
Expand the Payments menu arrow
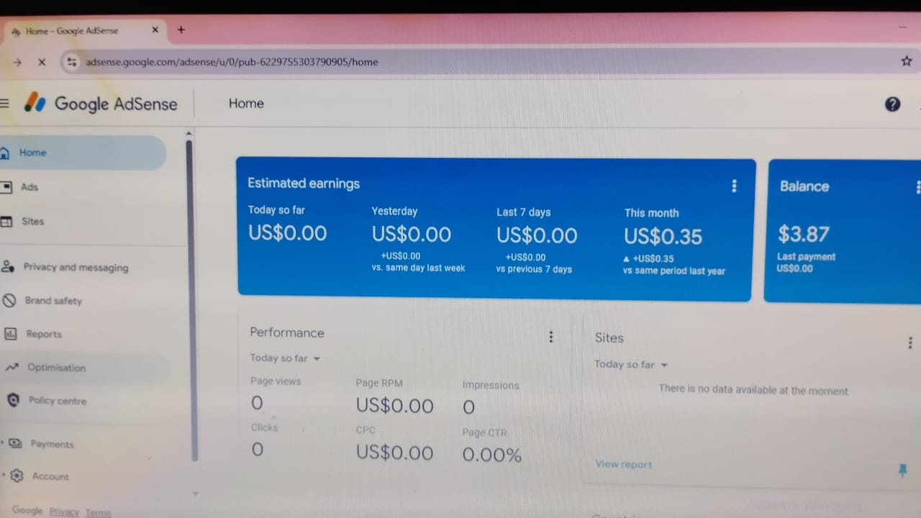3,443
